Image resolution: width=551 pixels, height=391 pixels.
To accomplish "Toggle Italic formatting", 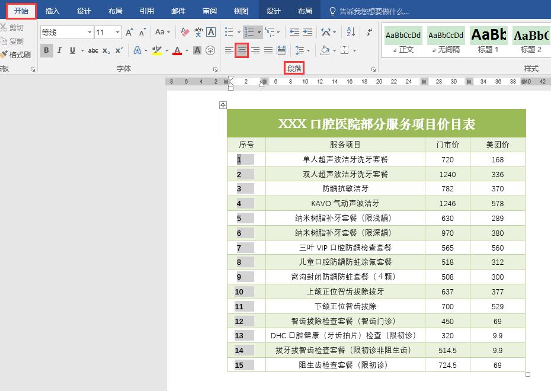I will tap(59, 50).
